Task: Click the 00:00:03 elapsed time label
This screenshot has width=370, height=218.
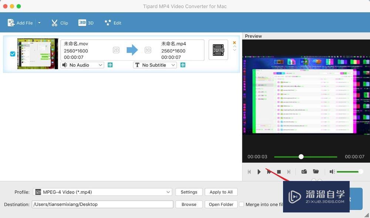Action: click(x=258, y=157)
